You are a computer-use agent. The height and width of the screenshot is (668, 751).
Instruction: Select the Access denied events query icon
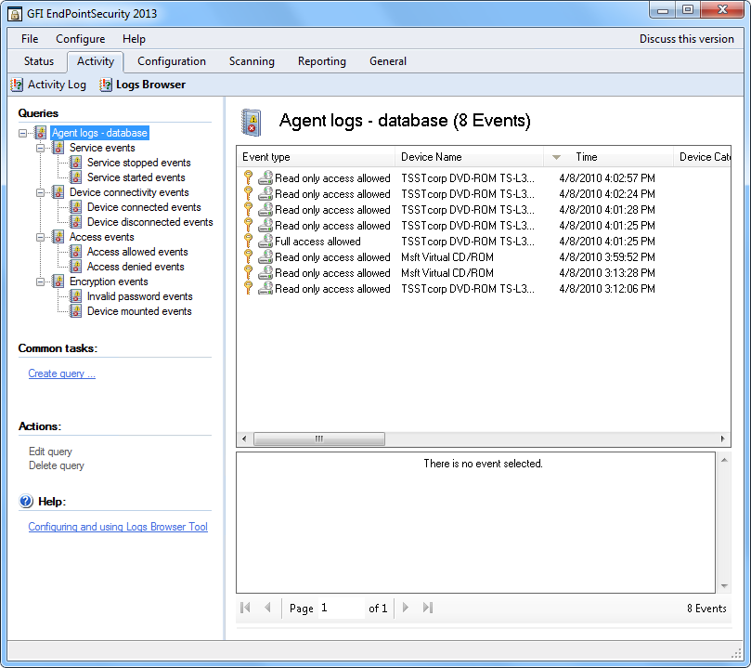[x=76, y=267]
